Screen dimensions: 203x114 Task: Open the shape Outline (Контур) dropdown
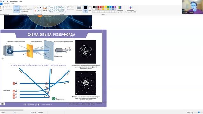click(x=70, y=7)
